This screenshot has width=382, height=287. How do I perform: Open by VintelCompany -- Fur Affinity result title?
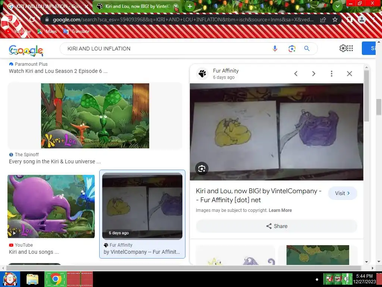142,251
